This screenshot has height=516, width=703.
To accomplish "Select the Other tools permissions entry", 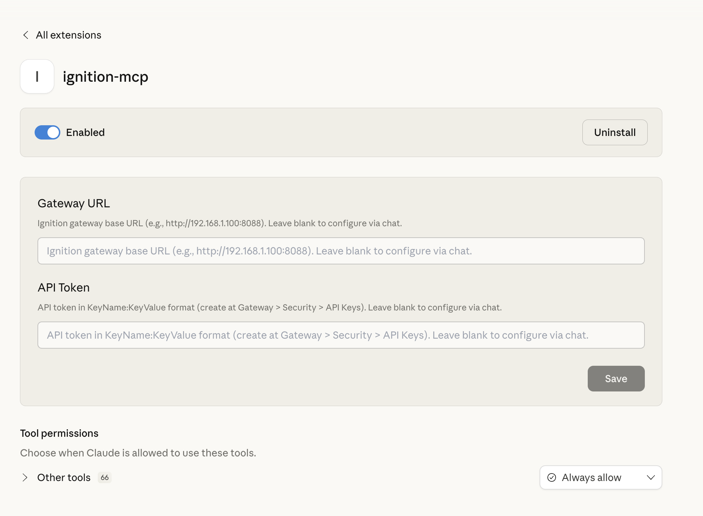I will (x=64, y=477).
